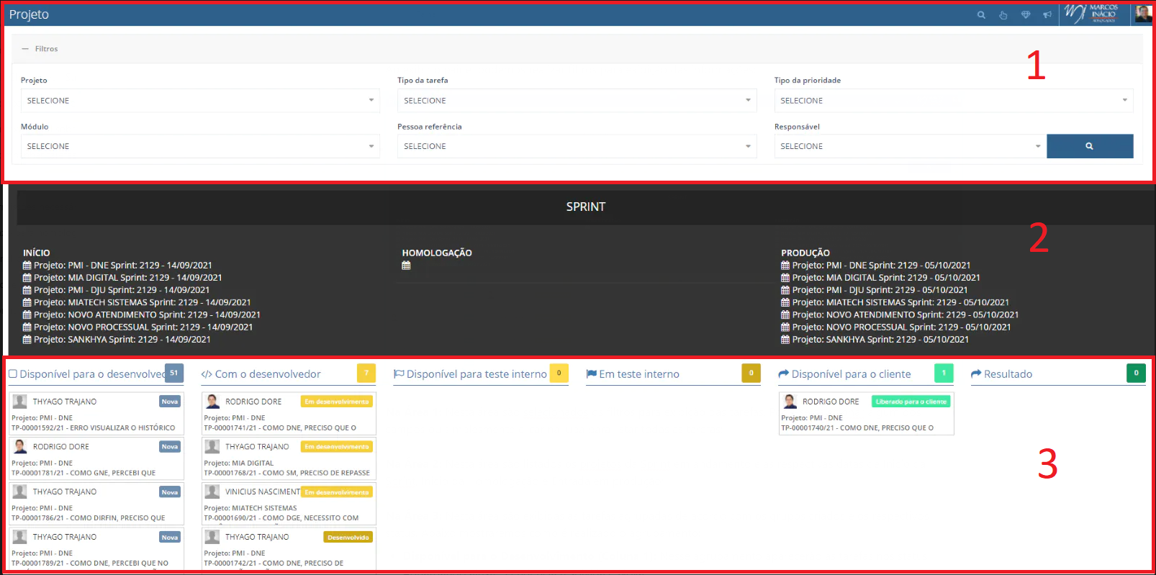Click calendar icon for PMI - DNE 14/09/2021
Screen dimensions: 1156x575
[x=27, y=266]
